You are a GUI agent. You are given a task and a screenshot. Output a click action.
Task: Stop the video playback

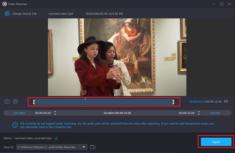click(16, 101)
